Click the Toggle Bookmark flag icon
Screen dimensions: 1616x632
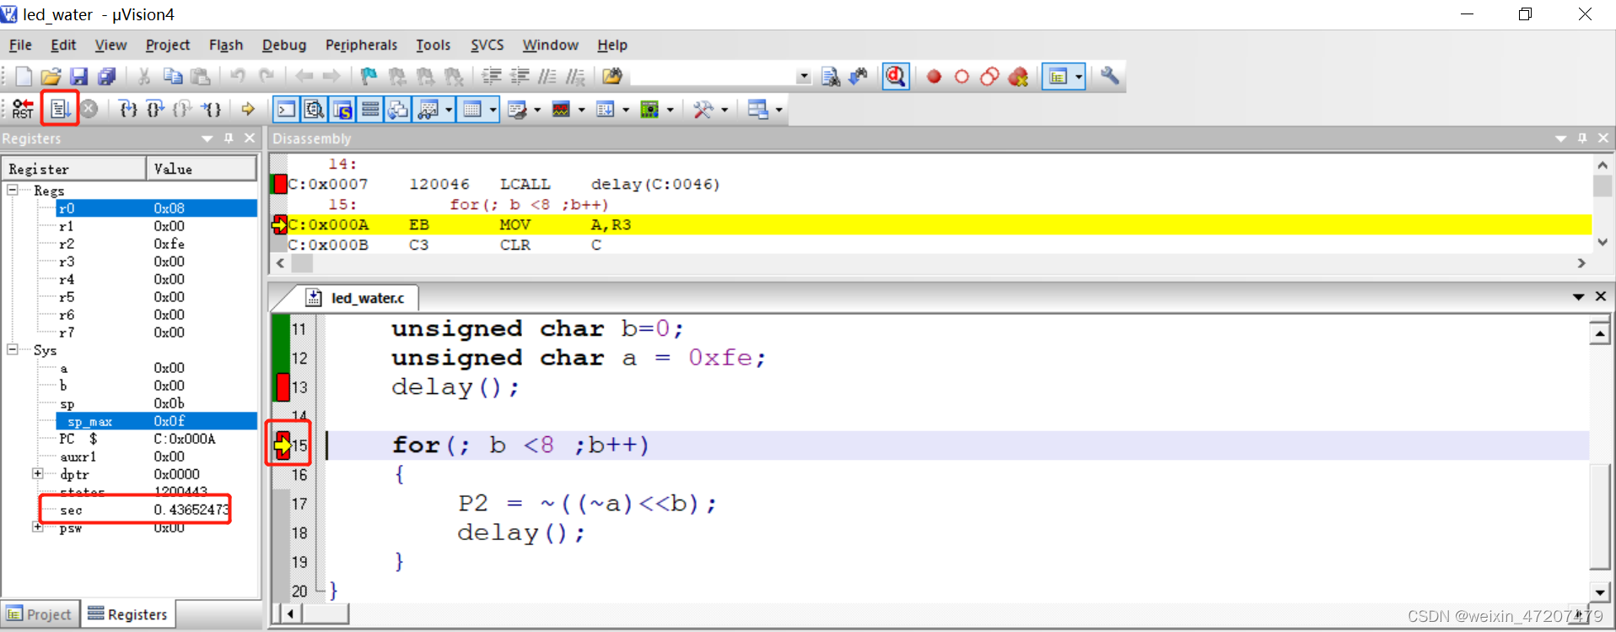369,77
